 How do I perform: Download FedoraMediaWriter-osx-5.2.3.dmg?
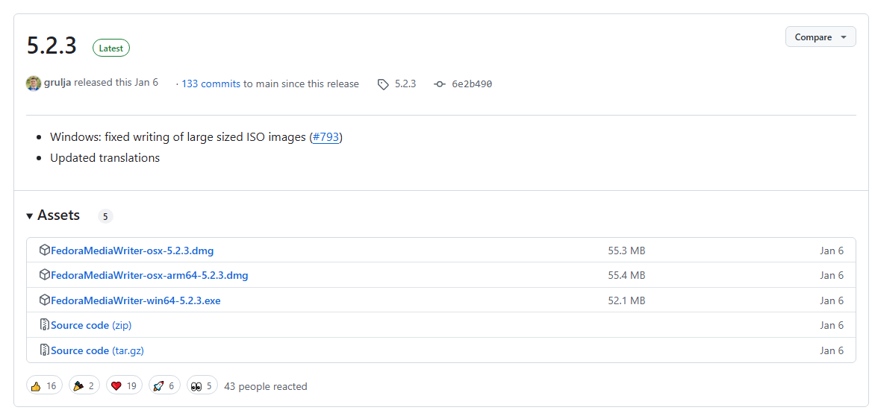(132, 251)
